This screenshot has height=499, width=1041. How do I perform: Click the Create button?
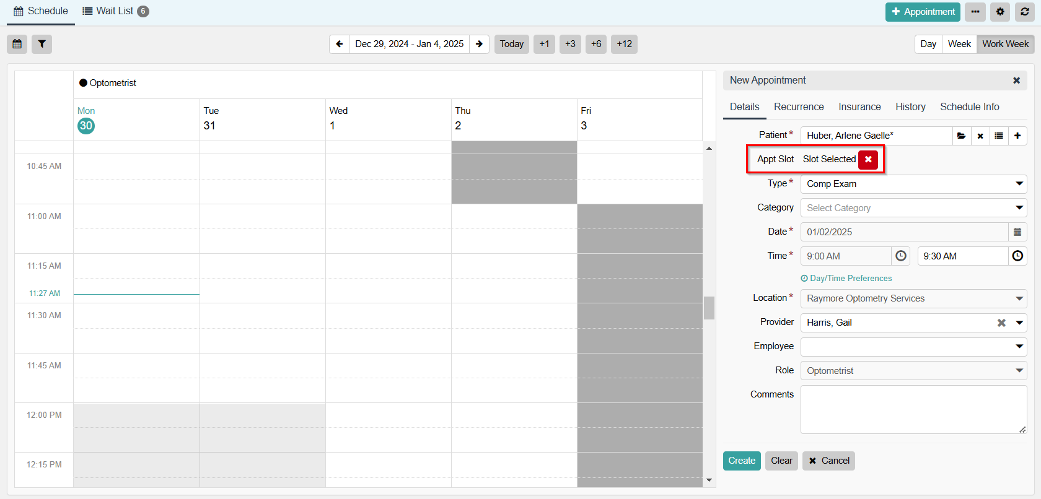coord(742,461)
